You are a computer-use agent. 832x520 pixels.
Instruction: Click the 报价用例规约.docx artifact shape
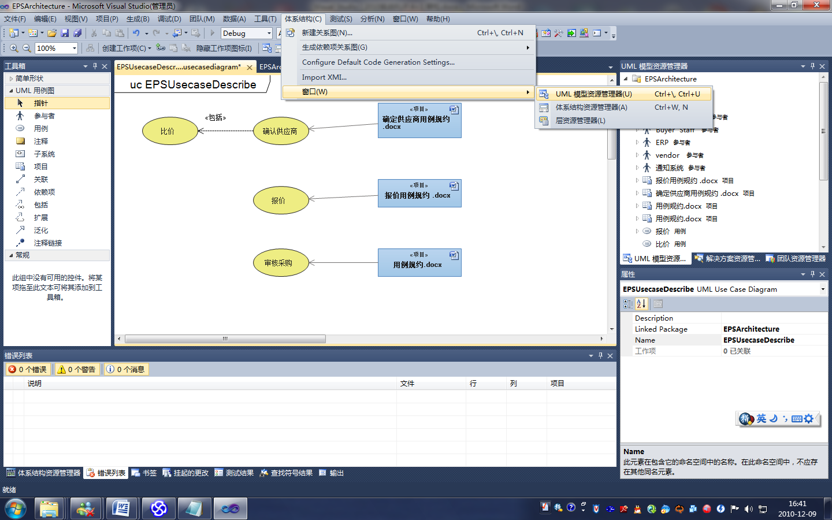coord(419,193)
